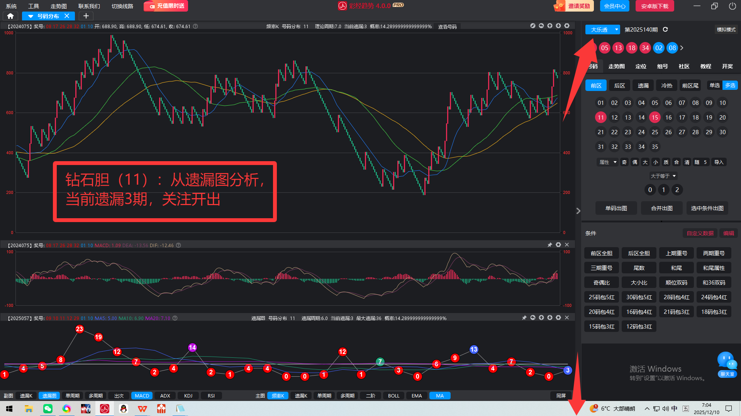Open settings hexagon icon on MACD panel
The width and height of the screenshot is (741, 416).
pos(558,245)
